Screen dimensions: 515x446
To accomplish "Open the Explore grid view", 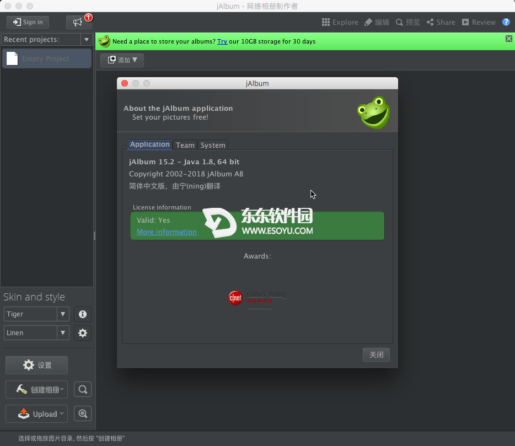I will [340, 23].
